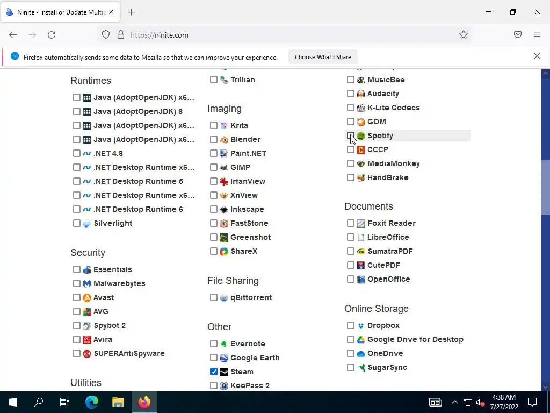Check the Spotify checkbox
The height and width of the screenshot is (413, 550).
(x=350, y=136)
